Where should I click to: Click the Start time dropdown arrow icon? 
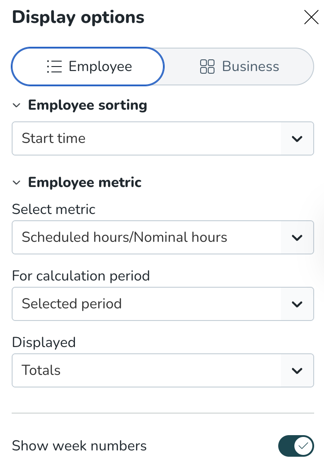tap(297, 138)
